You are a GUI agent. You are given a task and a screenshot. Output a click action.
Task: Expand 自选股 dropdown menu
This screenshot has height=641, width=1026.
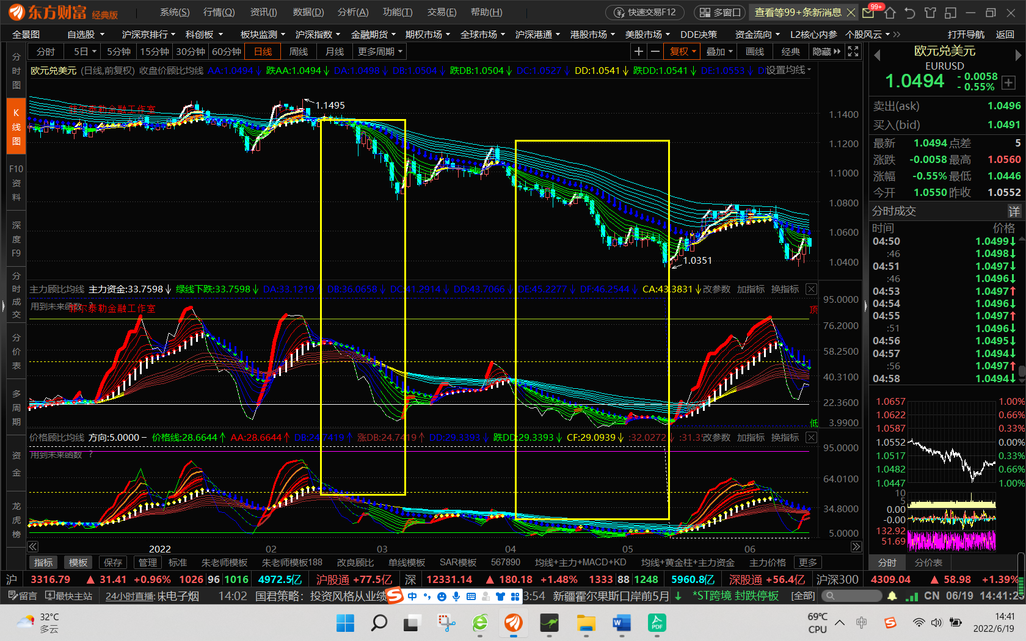coord(86,35)
